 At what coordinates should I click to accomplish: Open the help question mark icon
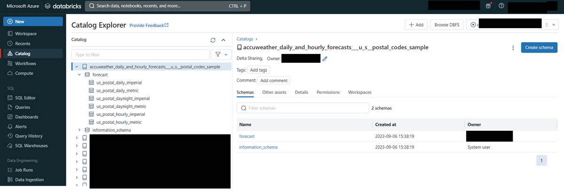(x=501, y=6)
